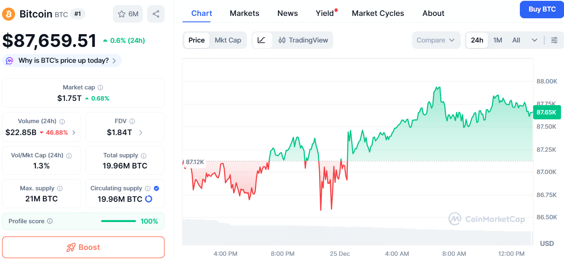The height and width of the screenshot is (259, 564).
Task: Select the 1M time range
Action: click(x=498, y=40)
